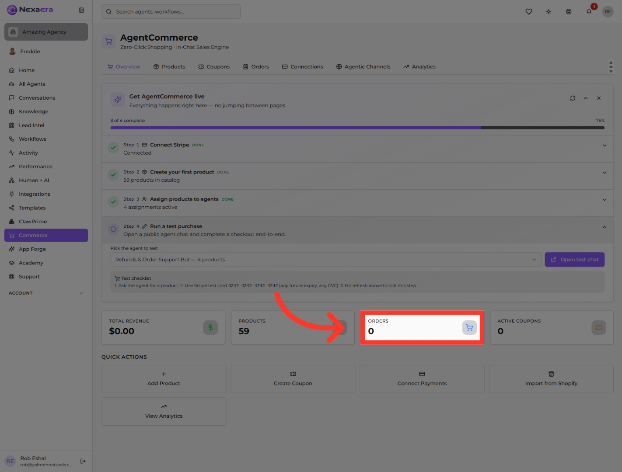This screenshot has height=472, width=622.
Task: Click the 3 of 4 complete progress bar
Action: tap(357, 128)
